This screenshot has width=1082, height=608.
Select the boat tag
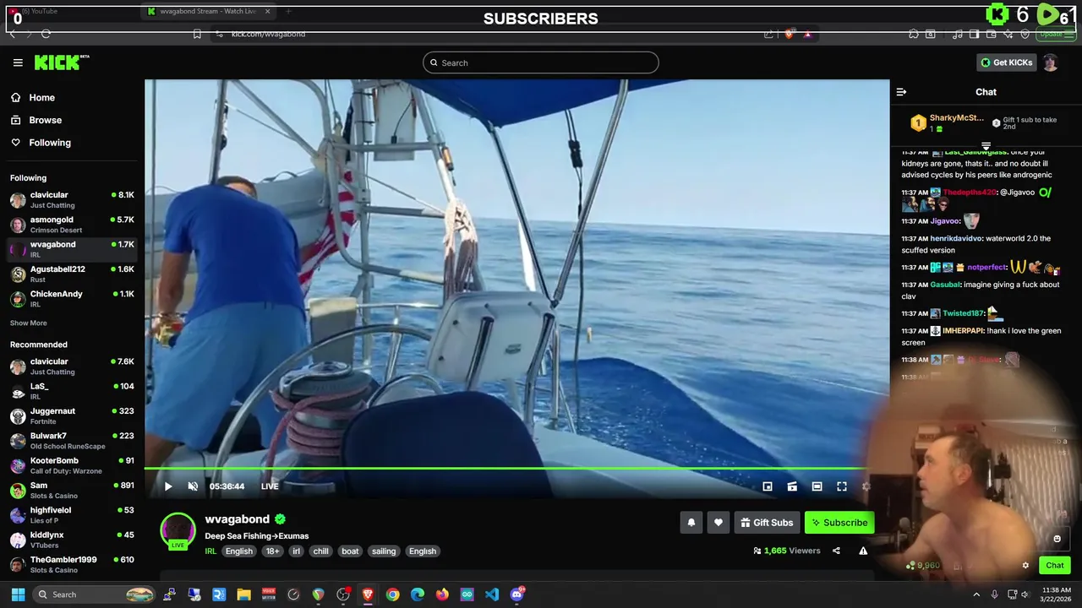350,551
